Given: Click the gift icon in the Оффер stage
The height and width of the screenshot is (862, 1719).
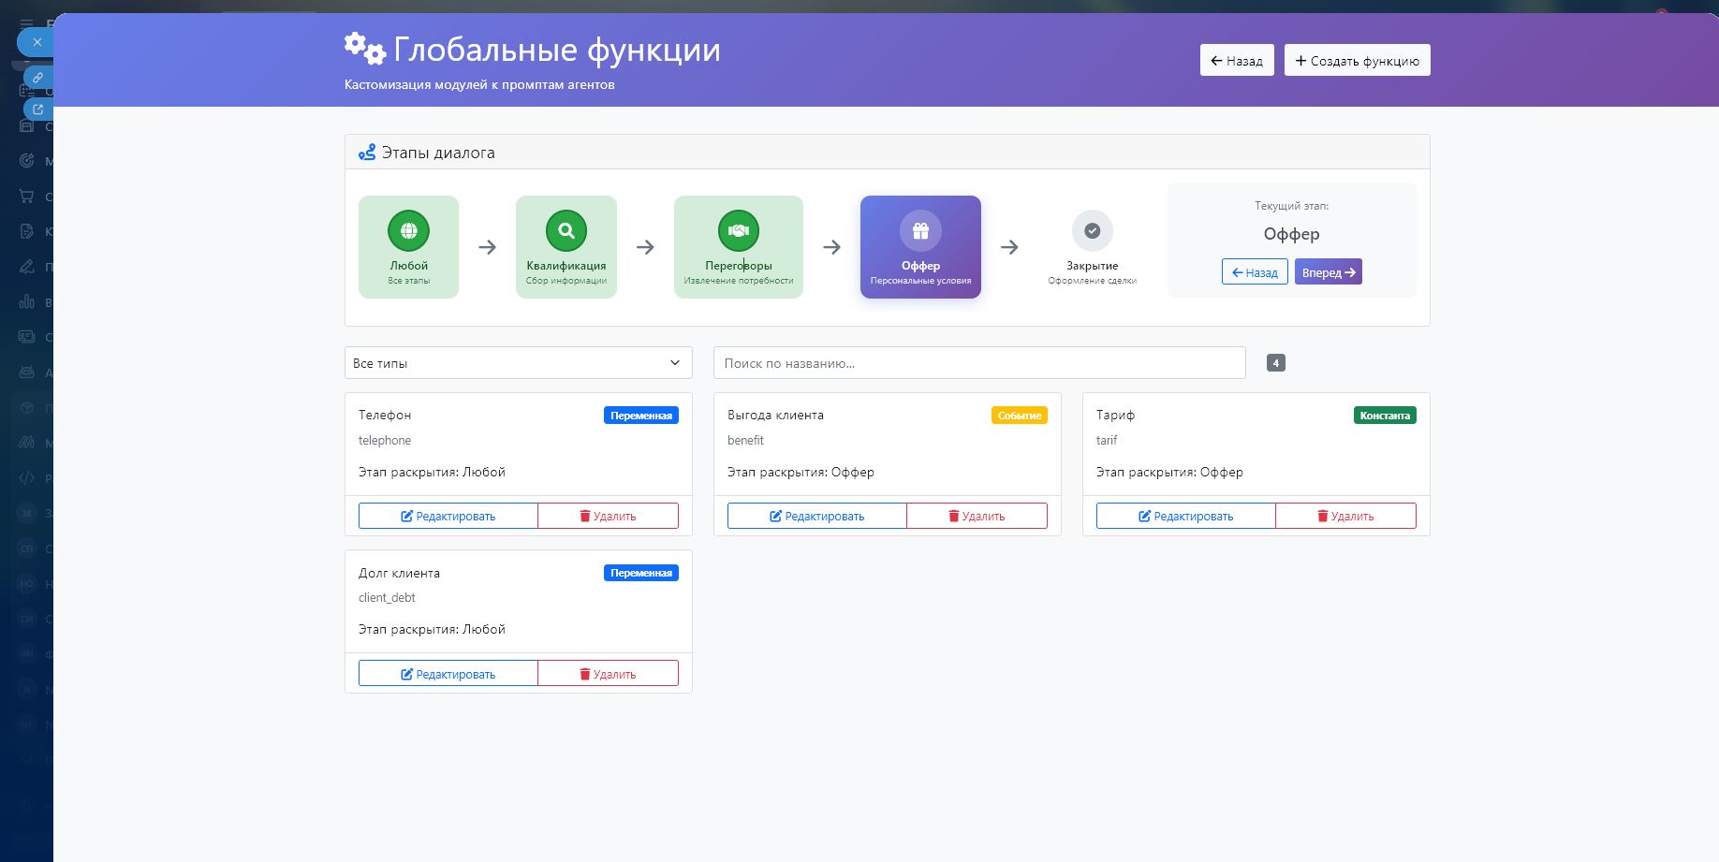Looking at the screenshot, I should click(x=920, y=230).
